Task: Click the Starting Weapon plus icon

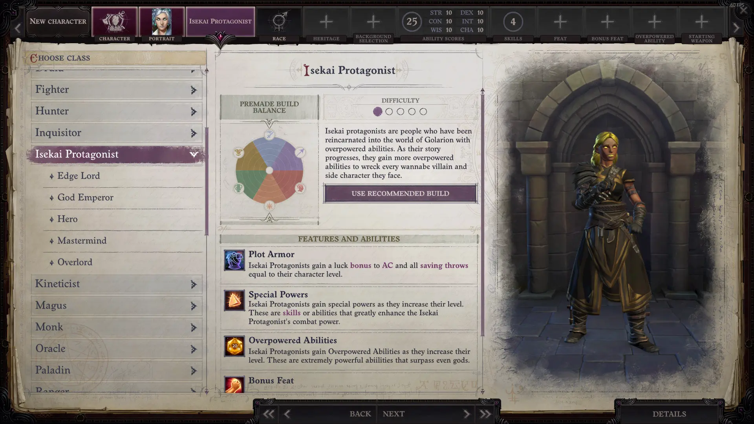Action: point(701,22)
